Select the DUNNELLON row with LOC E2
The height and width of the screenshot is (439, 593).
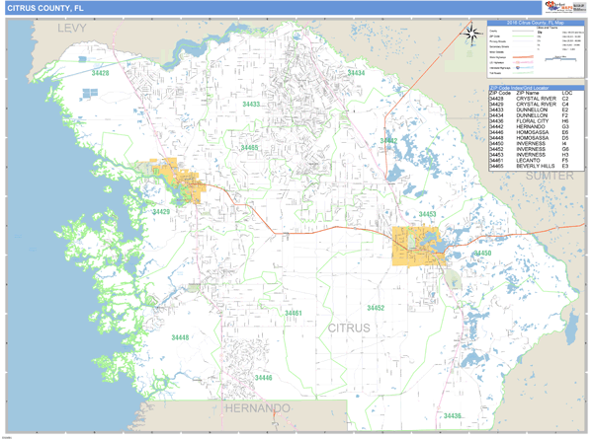click(537, 110)
